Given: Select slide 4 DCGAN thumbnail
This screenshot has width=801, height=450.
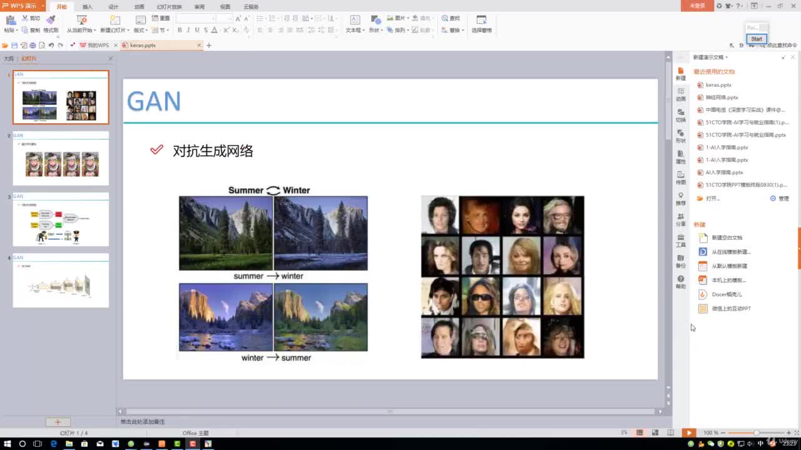Looking at the screenshot, I should pyautogui.click(x=61, y=281).
